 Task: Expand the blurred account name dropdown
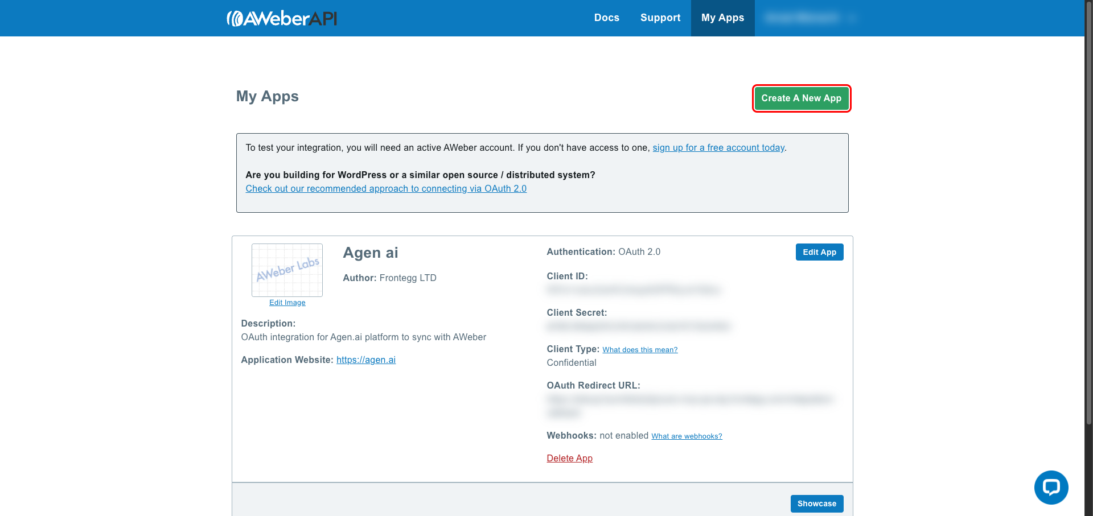click(x=811, y=18)
